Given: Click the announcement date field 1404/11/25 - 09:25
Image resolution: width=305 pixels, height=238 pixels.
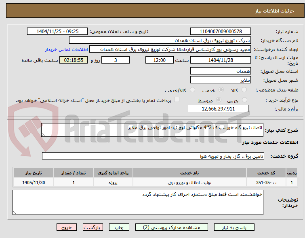Looking at the screenshot, I should [57, 32].
